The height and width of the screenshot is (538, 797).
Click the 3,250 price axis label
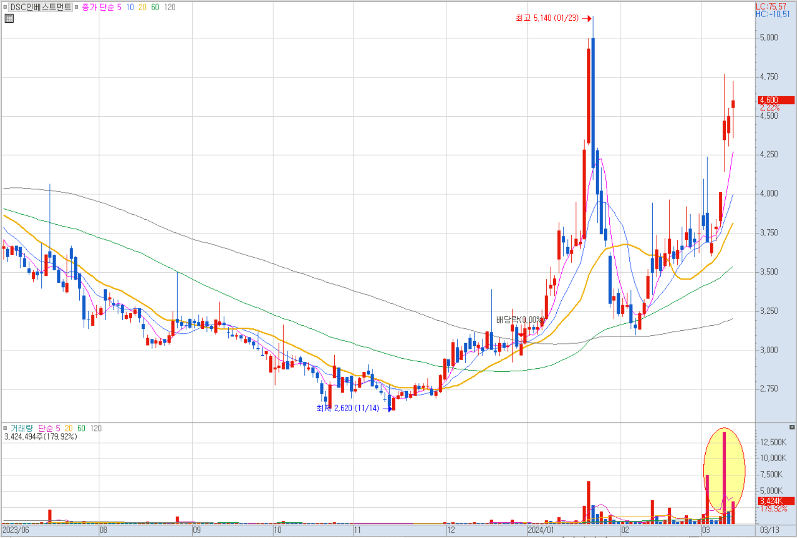pos(769,311)
